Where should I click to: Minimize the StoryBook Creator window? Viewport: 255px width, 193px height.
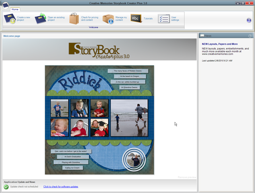coord(238,3)
